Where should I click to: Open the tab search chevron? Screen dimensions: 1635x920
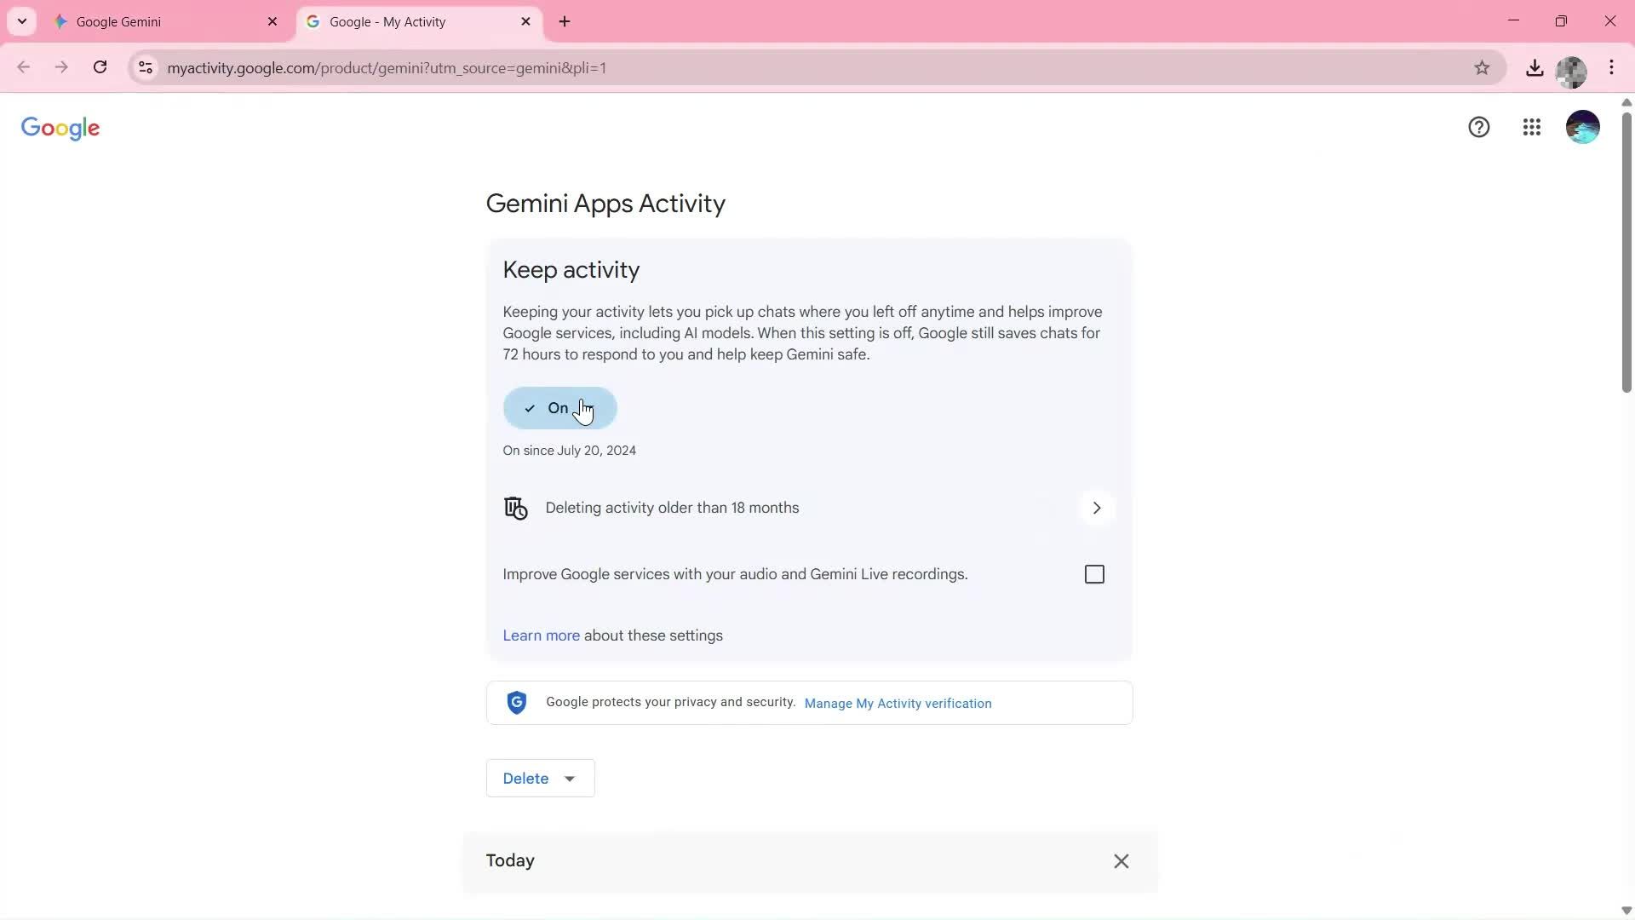(x=22, y=20)
